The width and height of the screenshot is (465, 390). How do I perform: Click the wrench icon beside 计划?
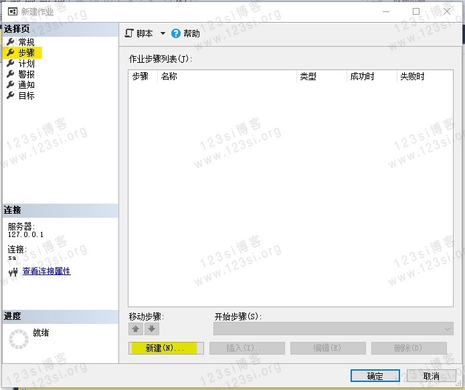(x=11, y=63)
